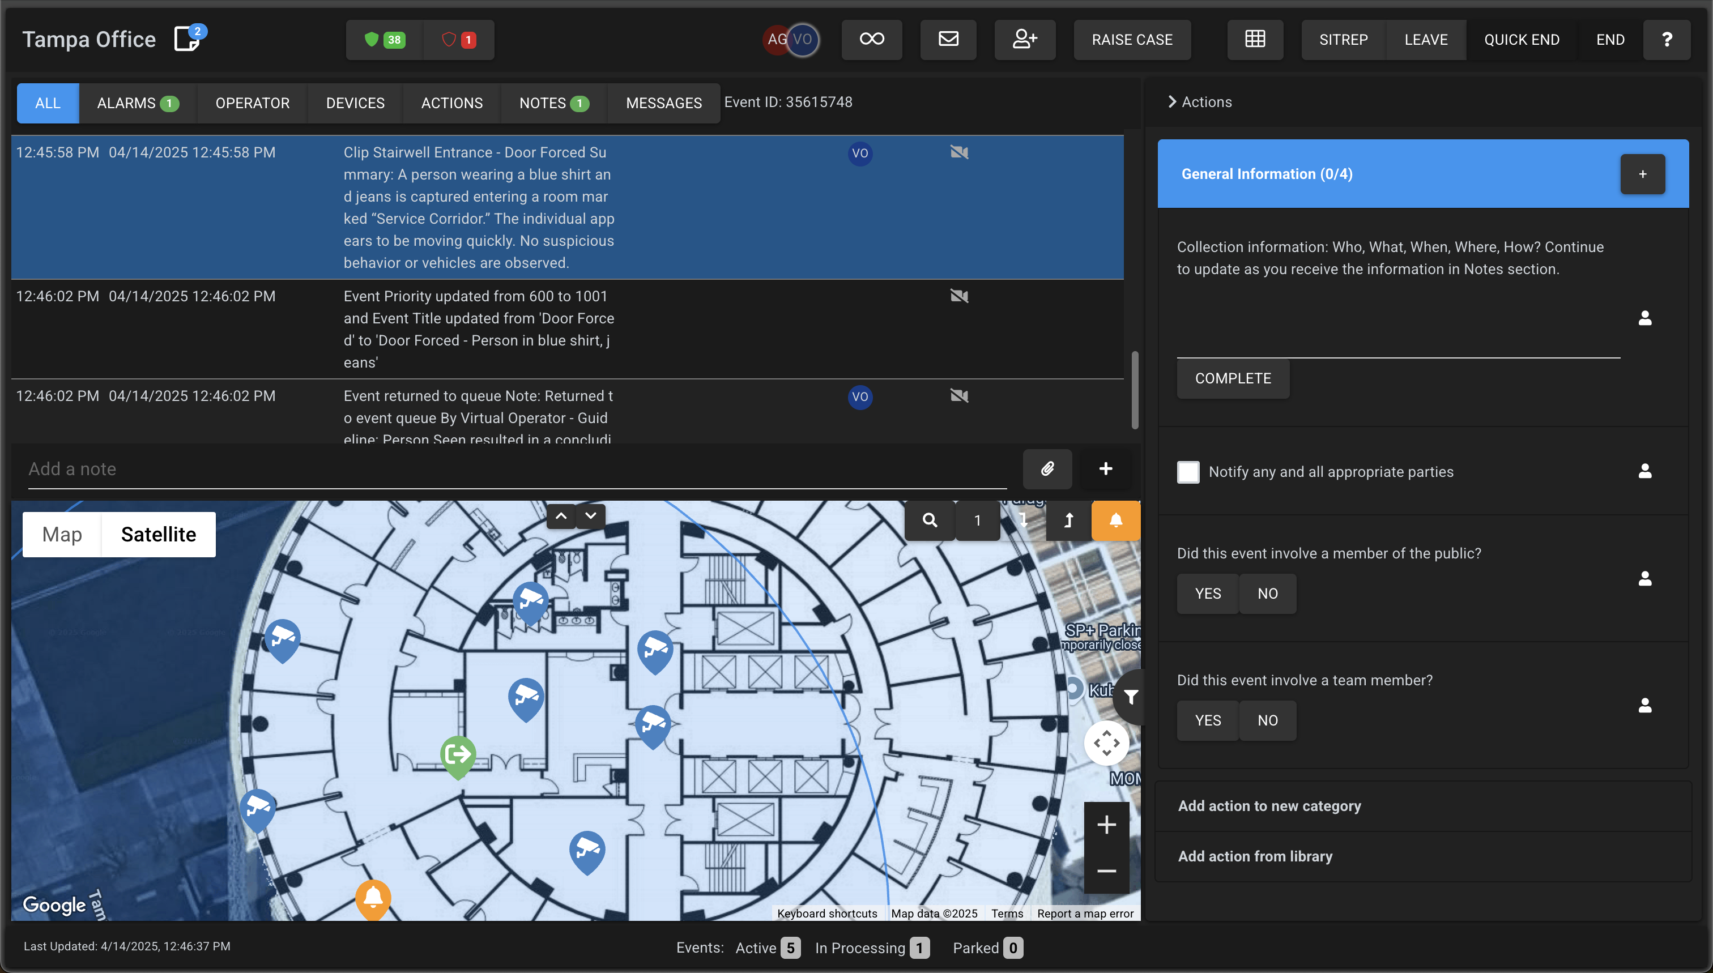This screenshot has height=973, width=1713.
Task: Switch to the NOTES tab
Action: pyautogui.click(x=553, y=103)
